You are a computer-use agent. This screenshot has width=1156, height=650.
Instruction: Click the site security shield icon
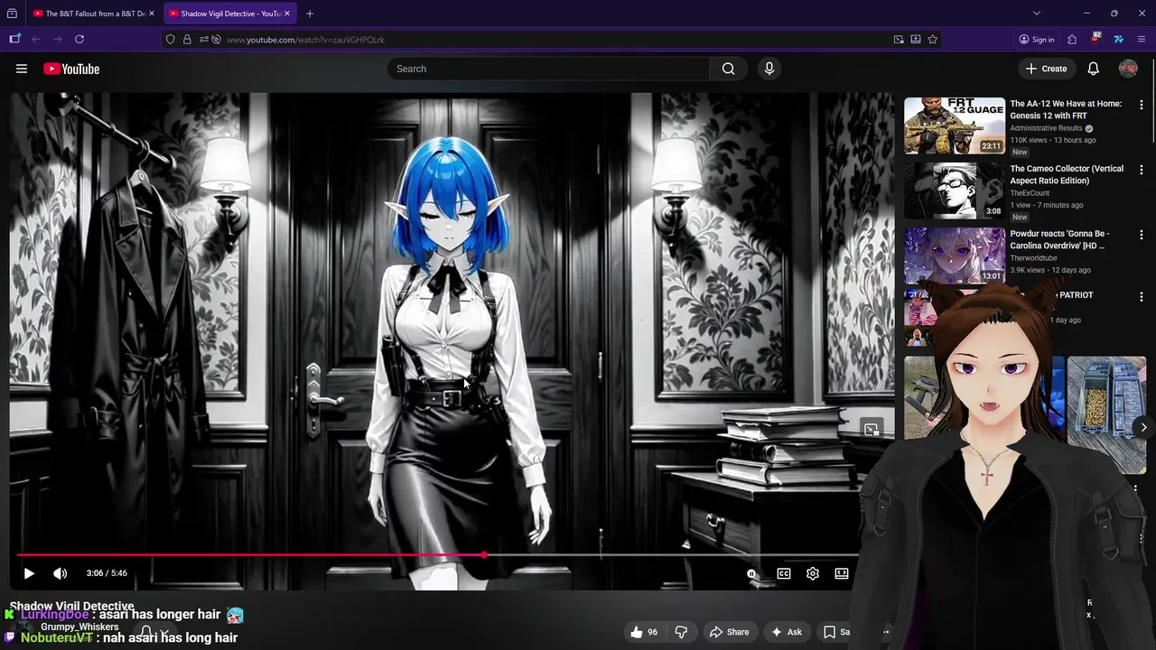(171, 40)
